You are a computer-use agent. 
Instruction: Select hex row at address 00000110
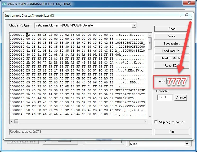(77, 102)
